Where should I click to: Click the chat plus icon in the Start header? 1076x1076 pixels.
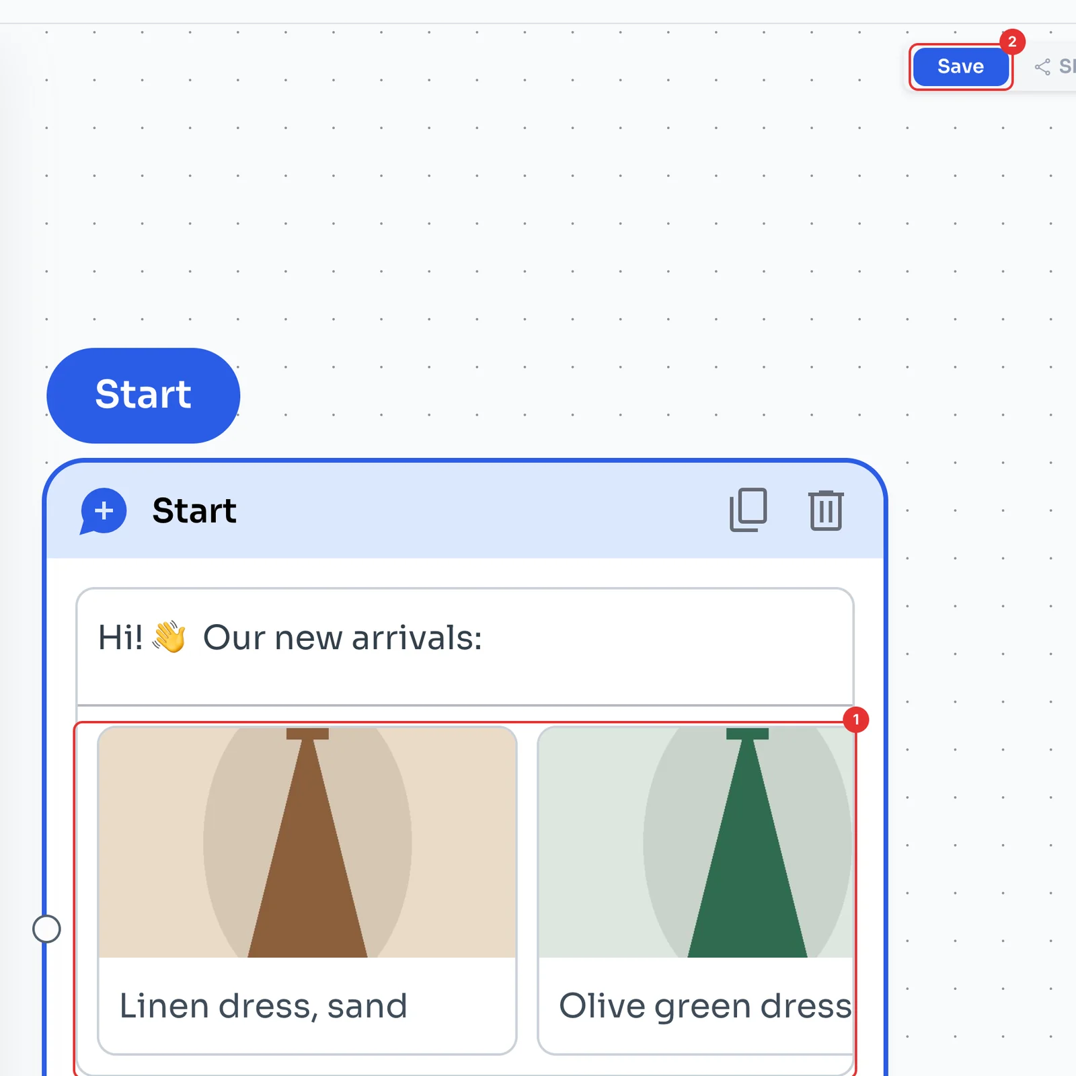tap(103, 511)
